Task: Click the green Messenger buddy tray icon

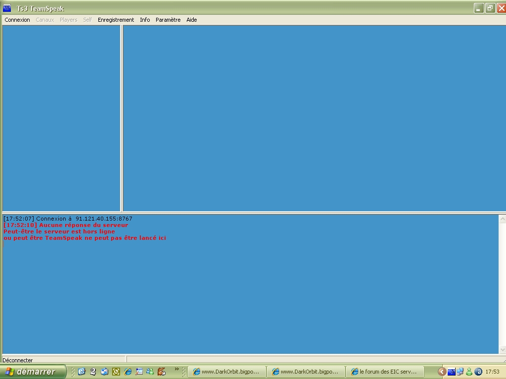Action: (x=469, y=372)
